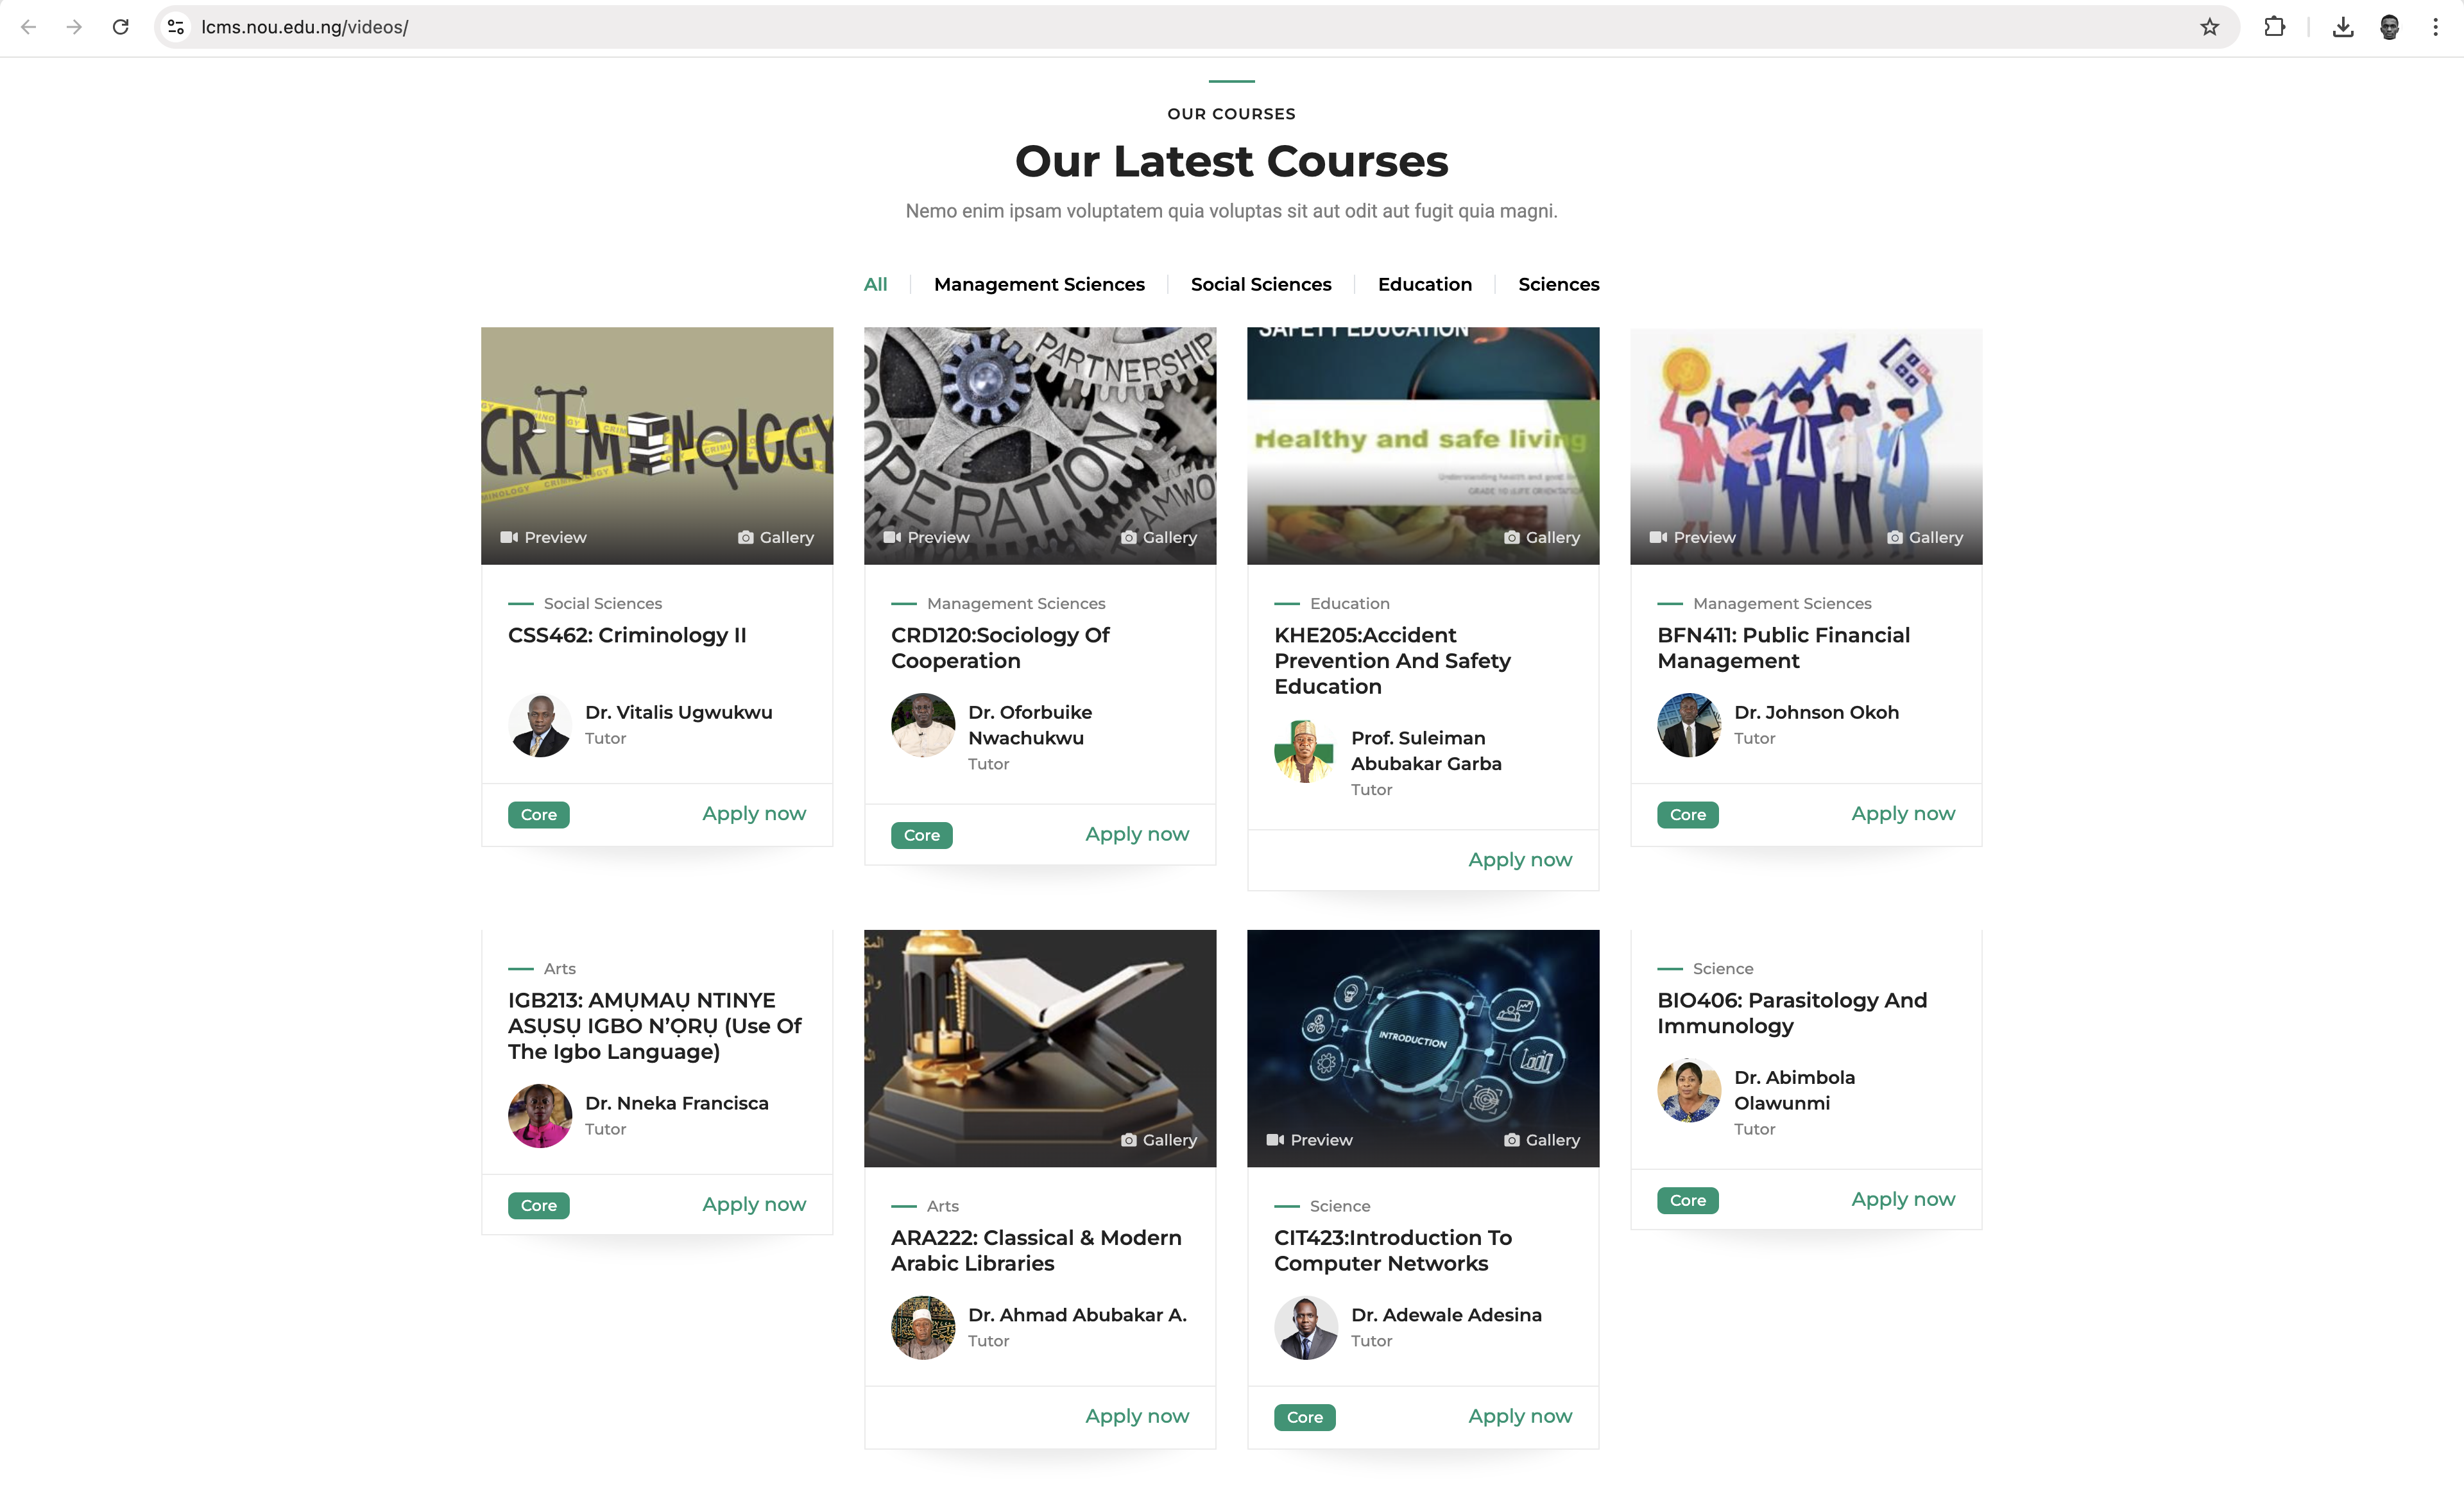Open the Chrome three-dot menu
This screenshot has width=2464, height=1485.
click(2435, 27)
